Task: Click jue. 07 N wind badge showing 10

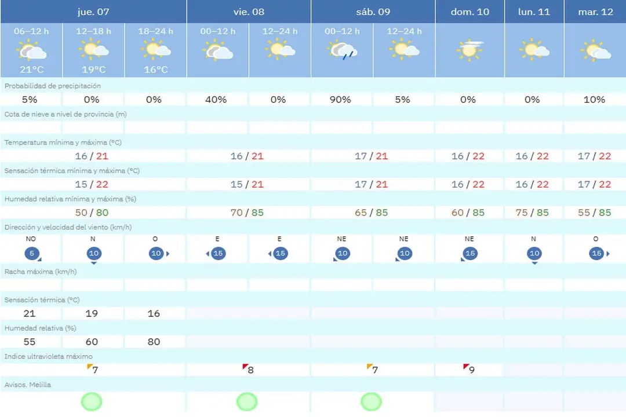Action: [x=94, y=254]
